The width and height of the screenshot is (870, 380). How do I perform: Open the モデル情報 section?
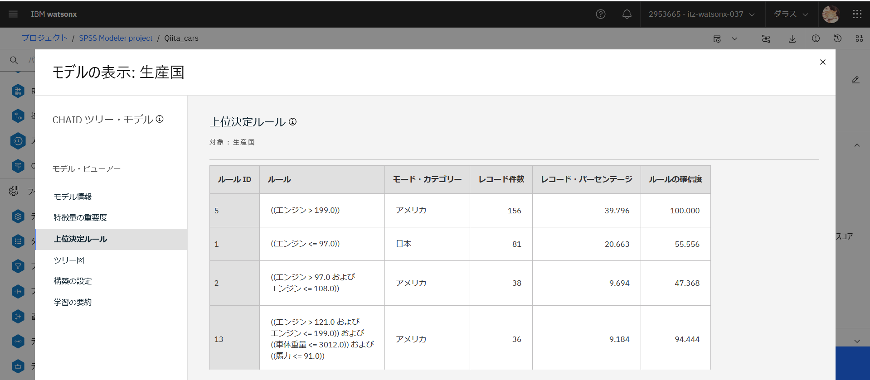[111, 197]
